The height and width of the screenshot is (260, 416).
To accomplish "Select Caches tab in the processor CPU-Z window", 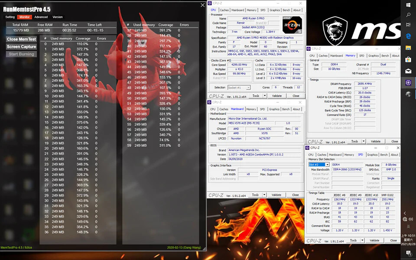I will (x=224, y=10).
